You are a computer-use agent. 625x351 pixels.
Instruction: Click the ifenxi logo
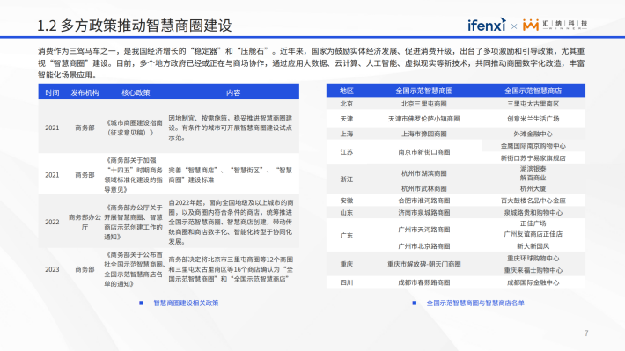tap(487, 25)
